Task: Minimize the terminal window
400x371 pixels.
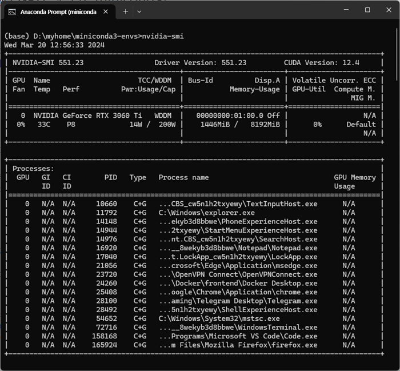Action: tap(346, 10)
